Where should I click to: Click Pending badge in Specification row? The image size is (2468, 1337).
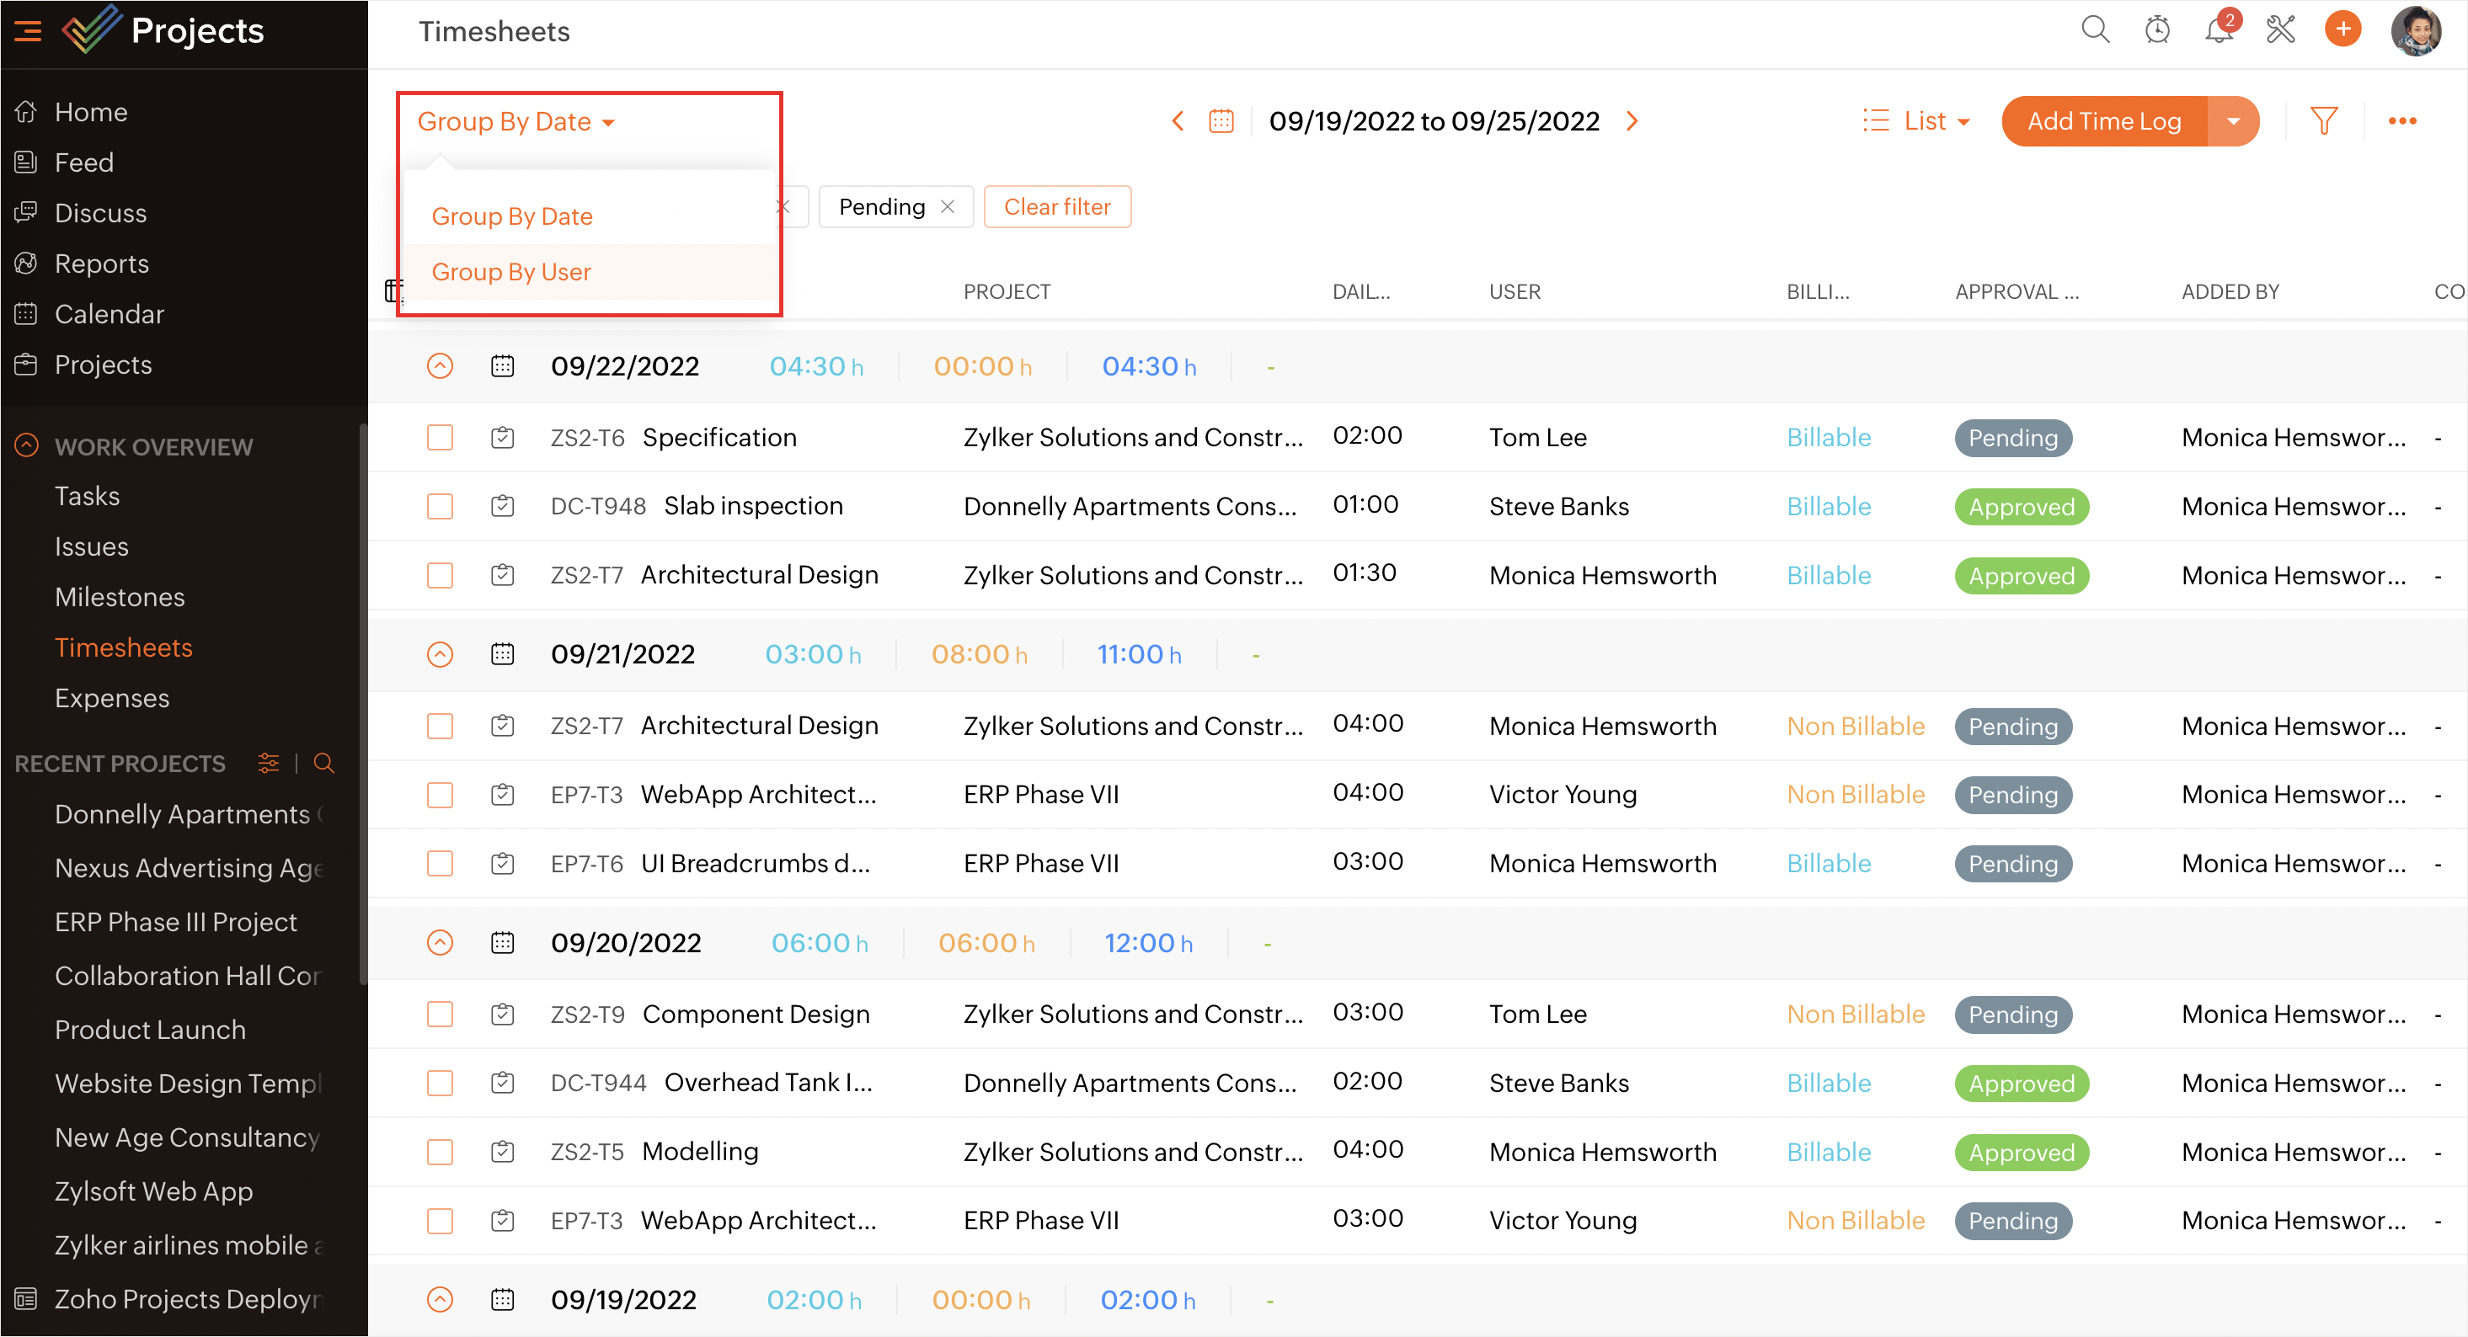tap(2013, 438)
